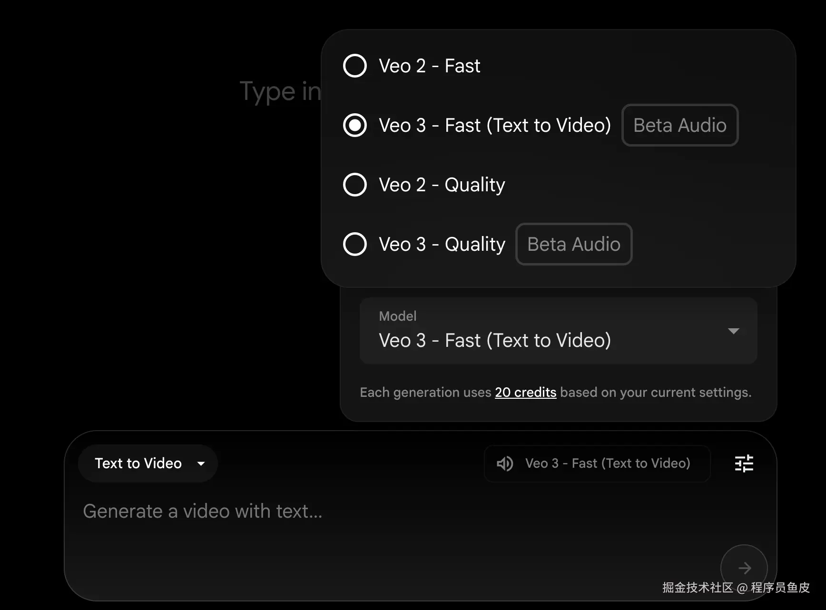Open the settings sliders icon

tap(744, 463)
